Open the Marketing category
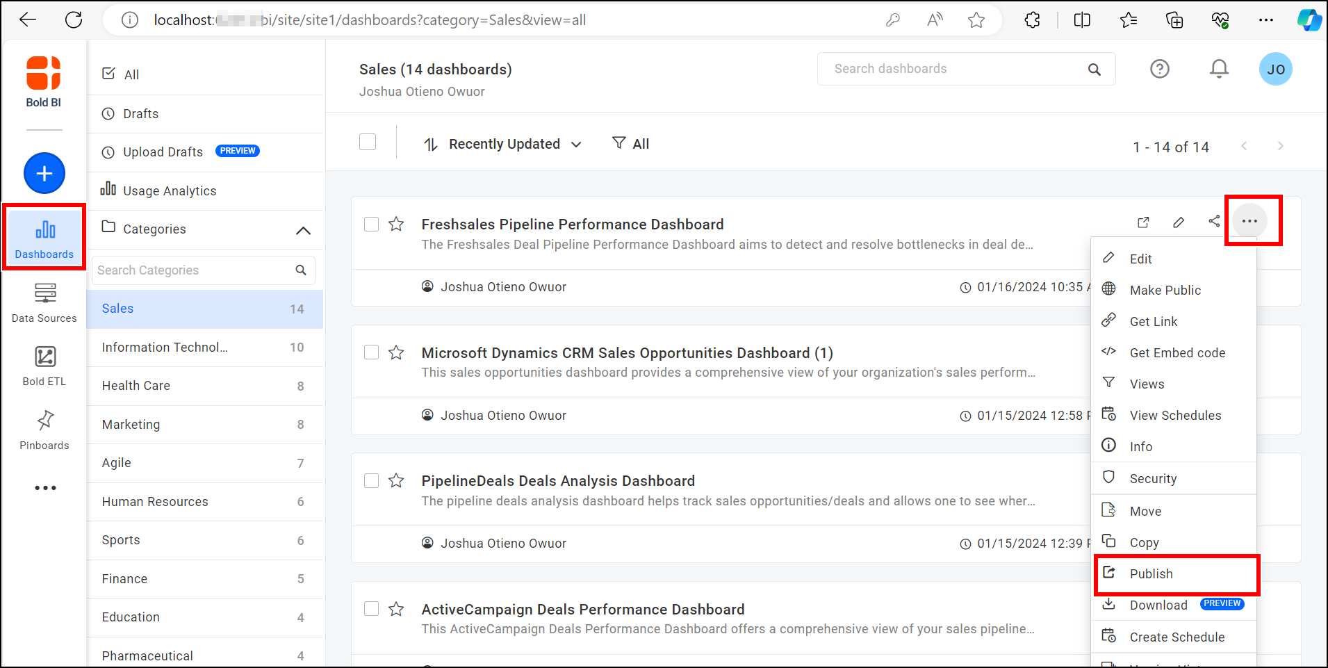This screenshot has width=1328, height=668. pyautogui.click(x=131, y=425)
